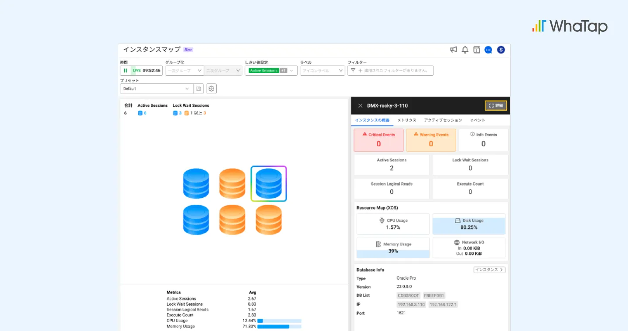This screenshot has height=331, width=628.
Task: Open the Critical Events card
Action: coord(379,140)
